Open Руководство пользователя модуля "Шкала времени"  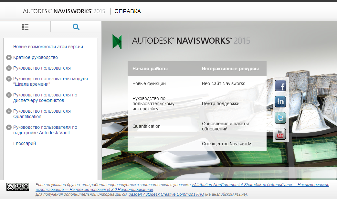click(50, 82)
